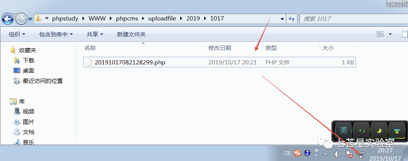Image resolution: width=408 pixels, height=161 pixels.
Task: Open the Sogou input method tray icon
Action: [x=297, y=153]
